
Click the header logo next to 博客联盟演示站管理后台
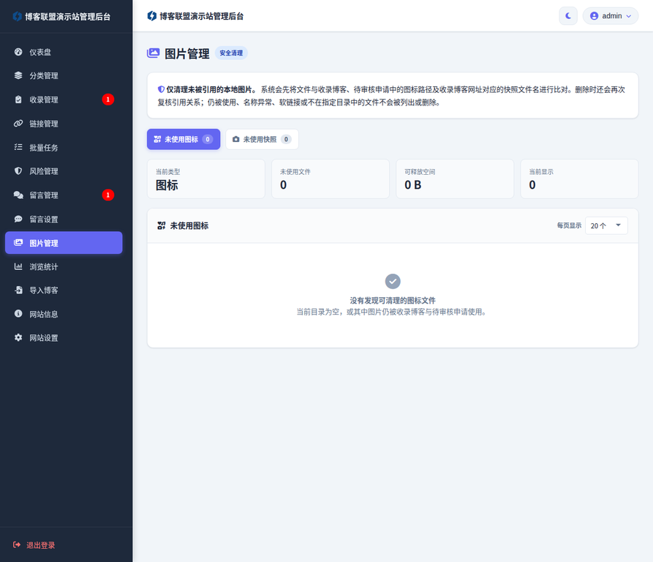pos(152,16)
